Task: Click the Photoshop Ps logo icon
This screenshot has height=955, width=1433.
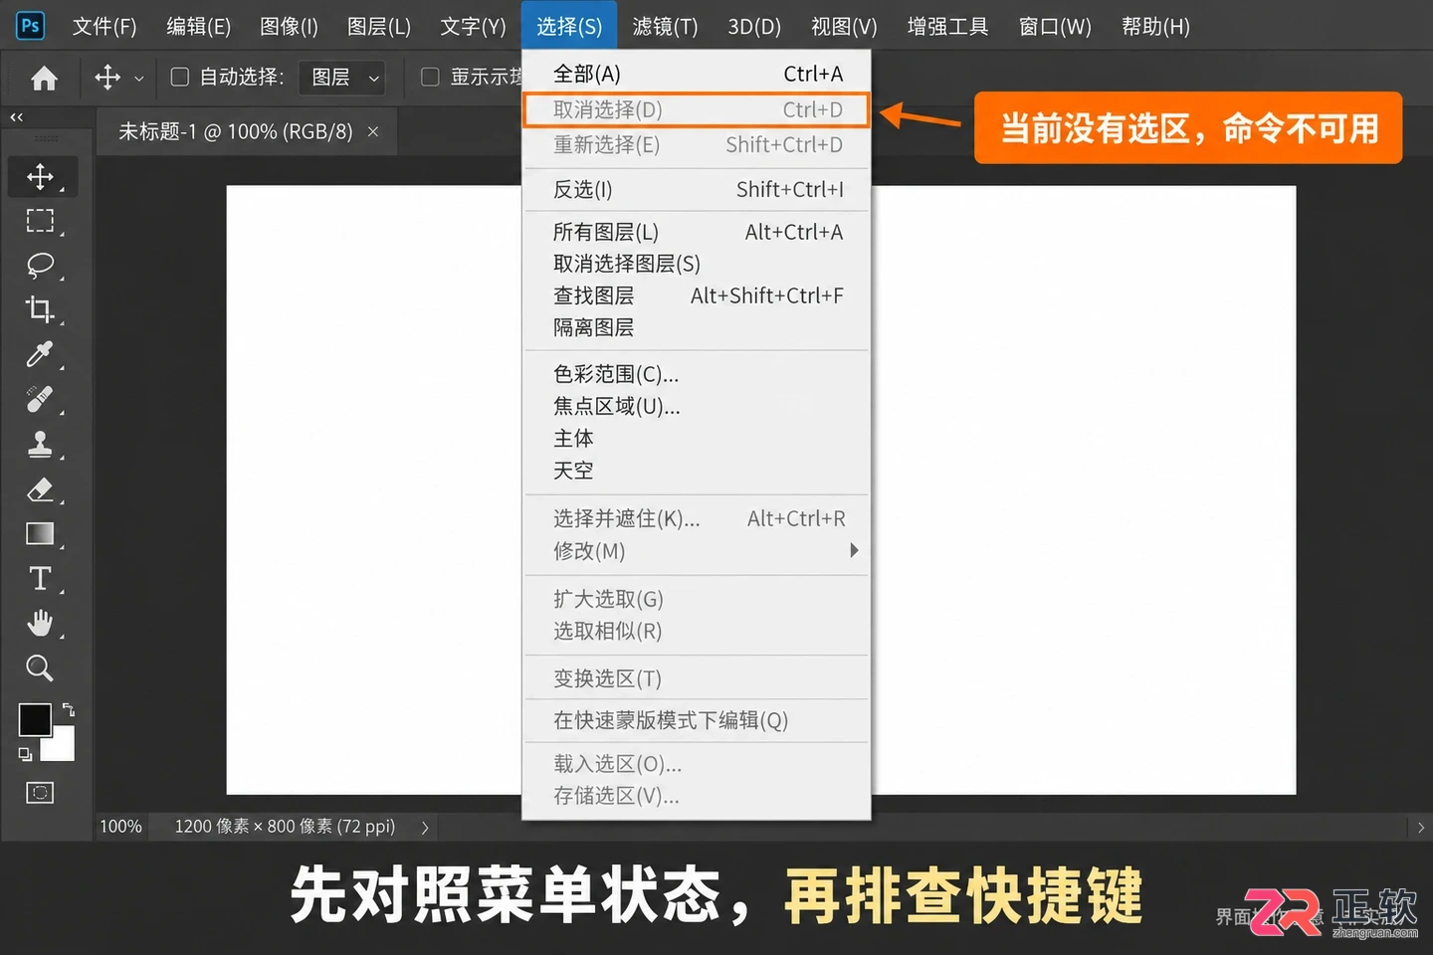Action: coord(31,25)
